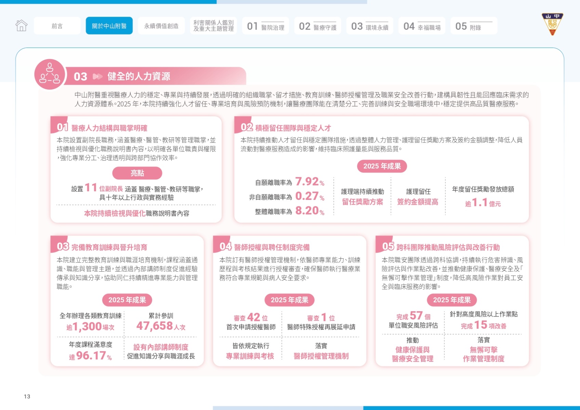Click the 2025 年成果 pill in training card

(x=127, y=300)
